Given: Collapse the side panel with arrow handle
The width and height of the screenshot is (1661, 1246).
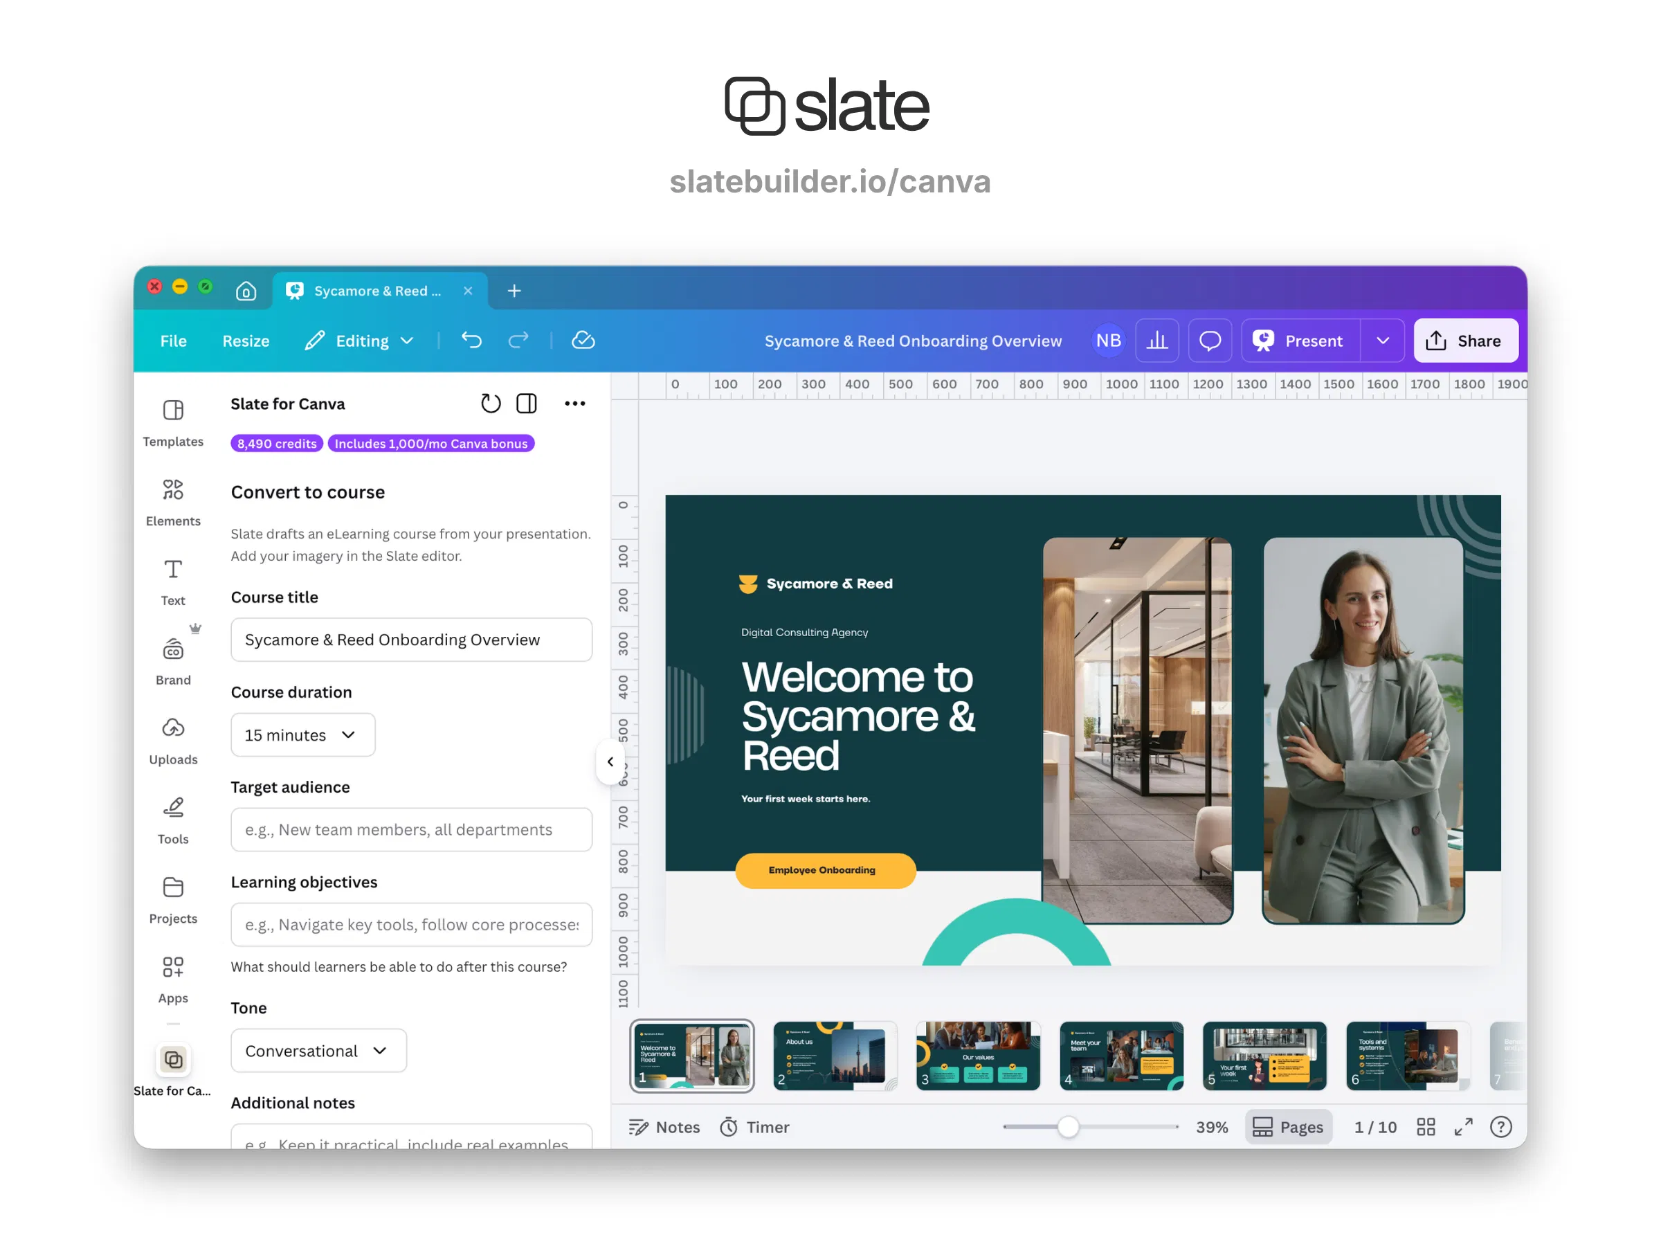Looking at the screenshot, I should tap(610, 761).
